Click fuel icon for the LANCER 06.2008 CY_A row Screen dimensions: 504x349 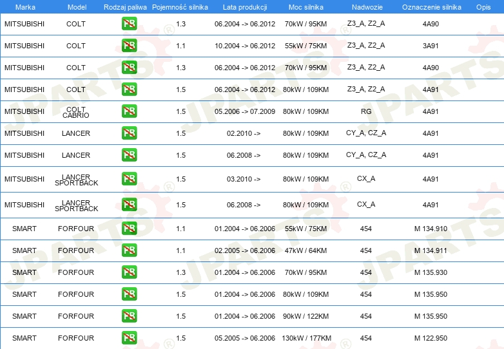click(x=129, y=155)
